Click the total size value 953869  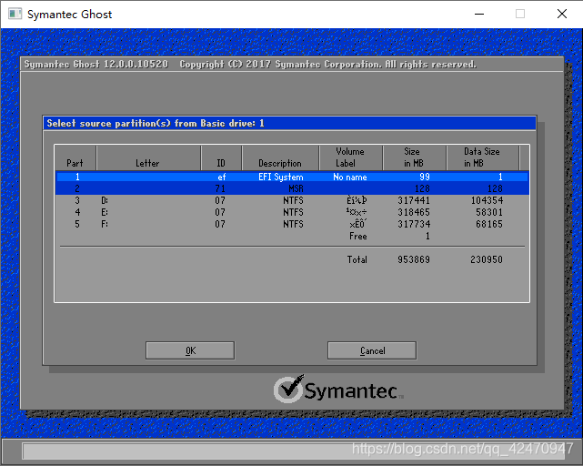[414, 259]
